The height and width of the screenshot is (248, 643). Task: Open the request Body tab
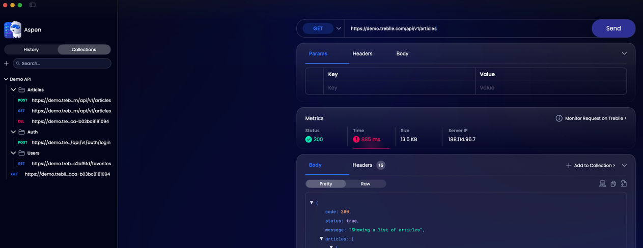click(x=402, y=53)
